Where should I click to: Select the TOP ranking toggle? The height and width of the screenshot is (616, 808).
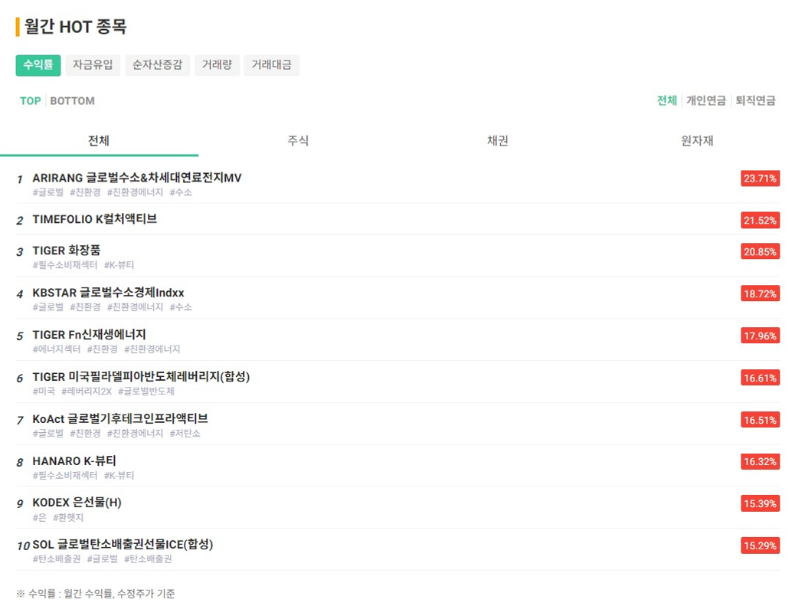tap(31, 101)
